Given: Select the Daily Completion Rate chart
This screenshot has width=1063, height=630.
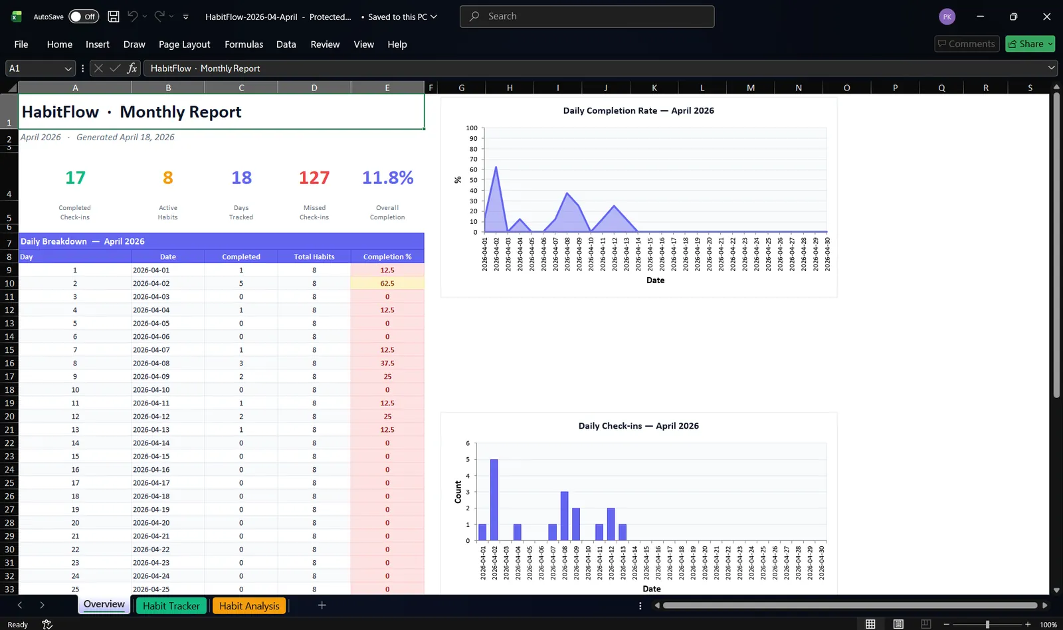Looking at the screenshot, I should click(638, 197).
